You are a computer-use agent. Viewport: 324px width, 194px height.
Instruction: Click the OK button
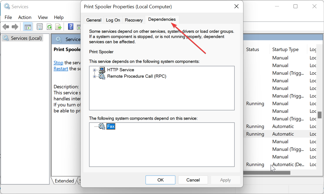pos(161,180)
